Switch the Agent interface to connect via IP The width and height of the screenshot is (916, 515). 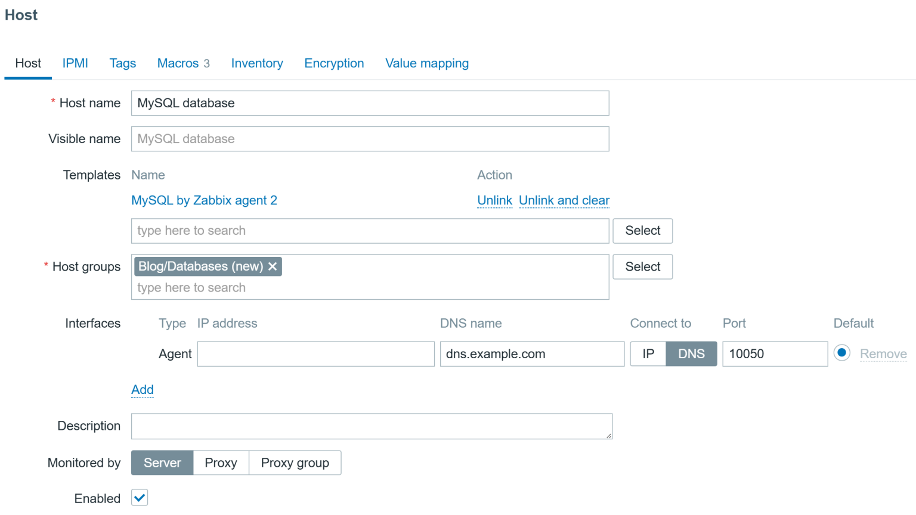(x=648, y=353)
